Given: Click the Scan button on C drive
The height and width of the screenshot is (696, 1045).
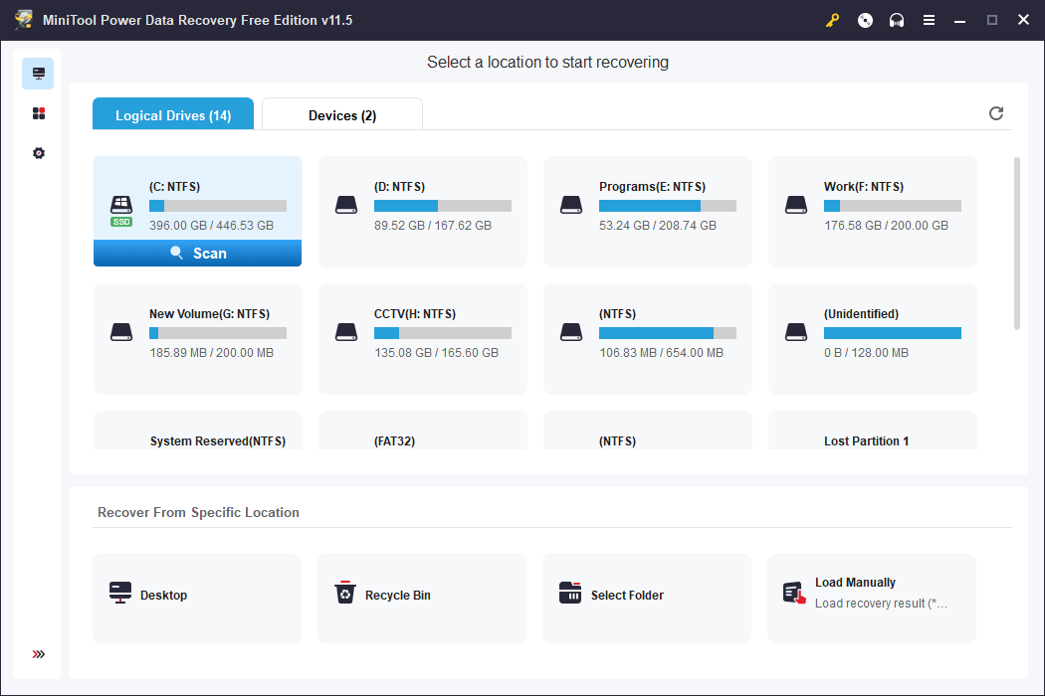Looking at the screenshot, I should [x=197, y=254].
